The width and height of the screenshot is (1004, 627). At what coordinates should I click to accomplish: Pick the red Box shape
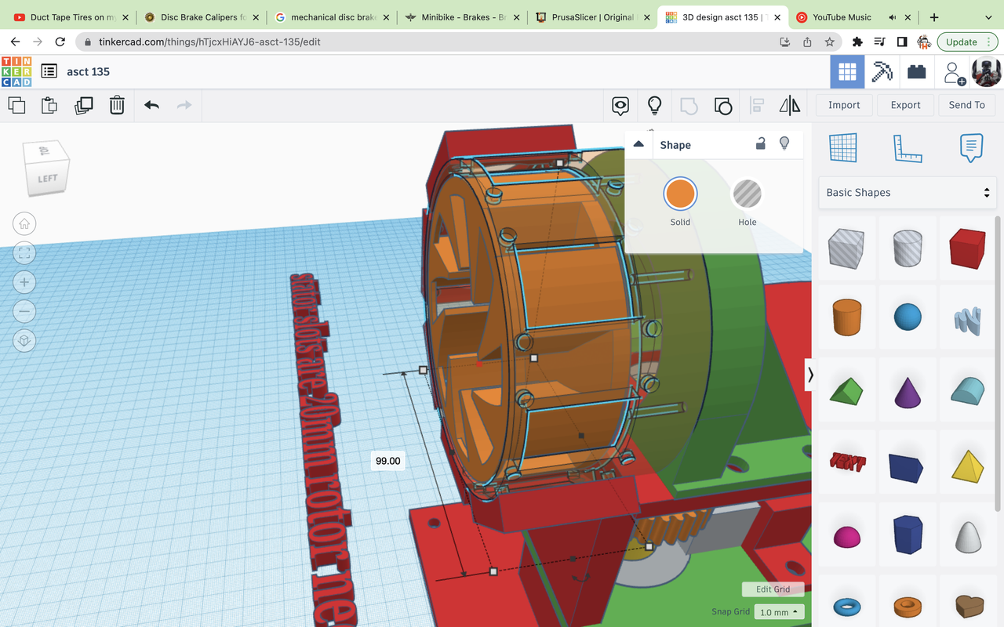click(x=966, y=249)
